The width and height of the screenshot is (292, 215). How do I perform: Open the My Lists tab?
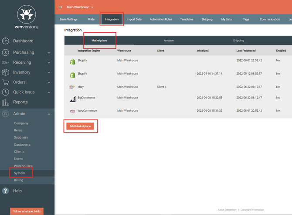pyautogui.click(x=227, y=19)
